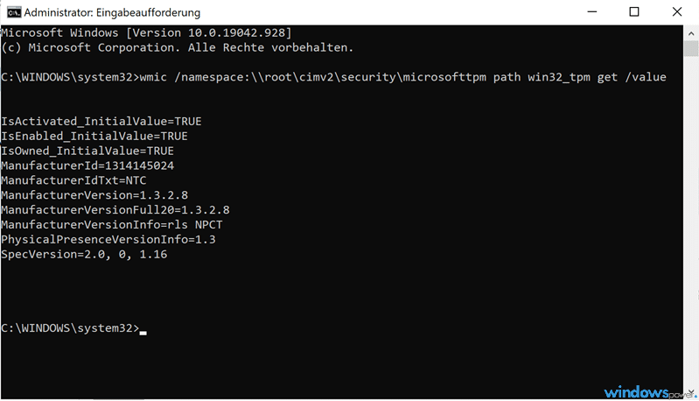Select the IsEnabled_InitialValue=TRUE output line
Image resolution: width=699 pixels, height=401 pixels.
pos(94,136)
